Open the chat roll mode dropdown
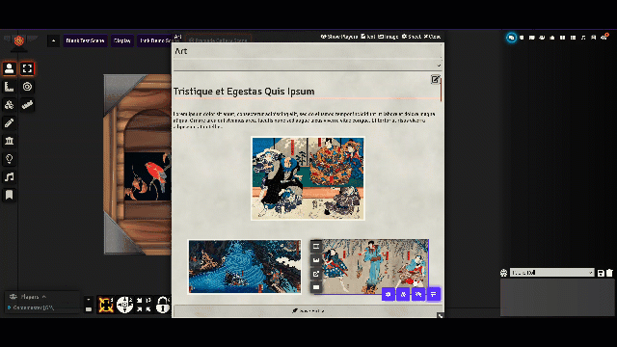This screenshot has height=347, width=617. [x=552, y=272]
